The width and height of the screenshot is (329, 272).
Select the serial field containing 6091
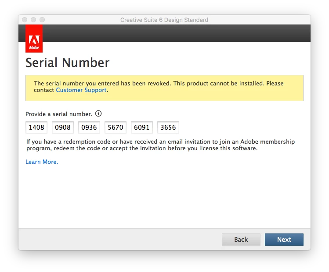142,127
